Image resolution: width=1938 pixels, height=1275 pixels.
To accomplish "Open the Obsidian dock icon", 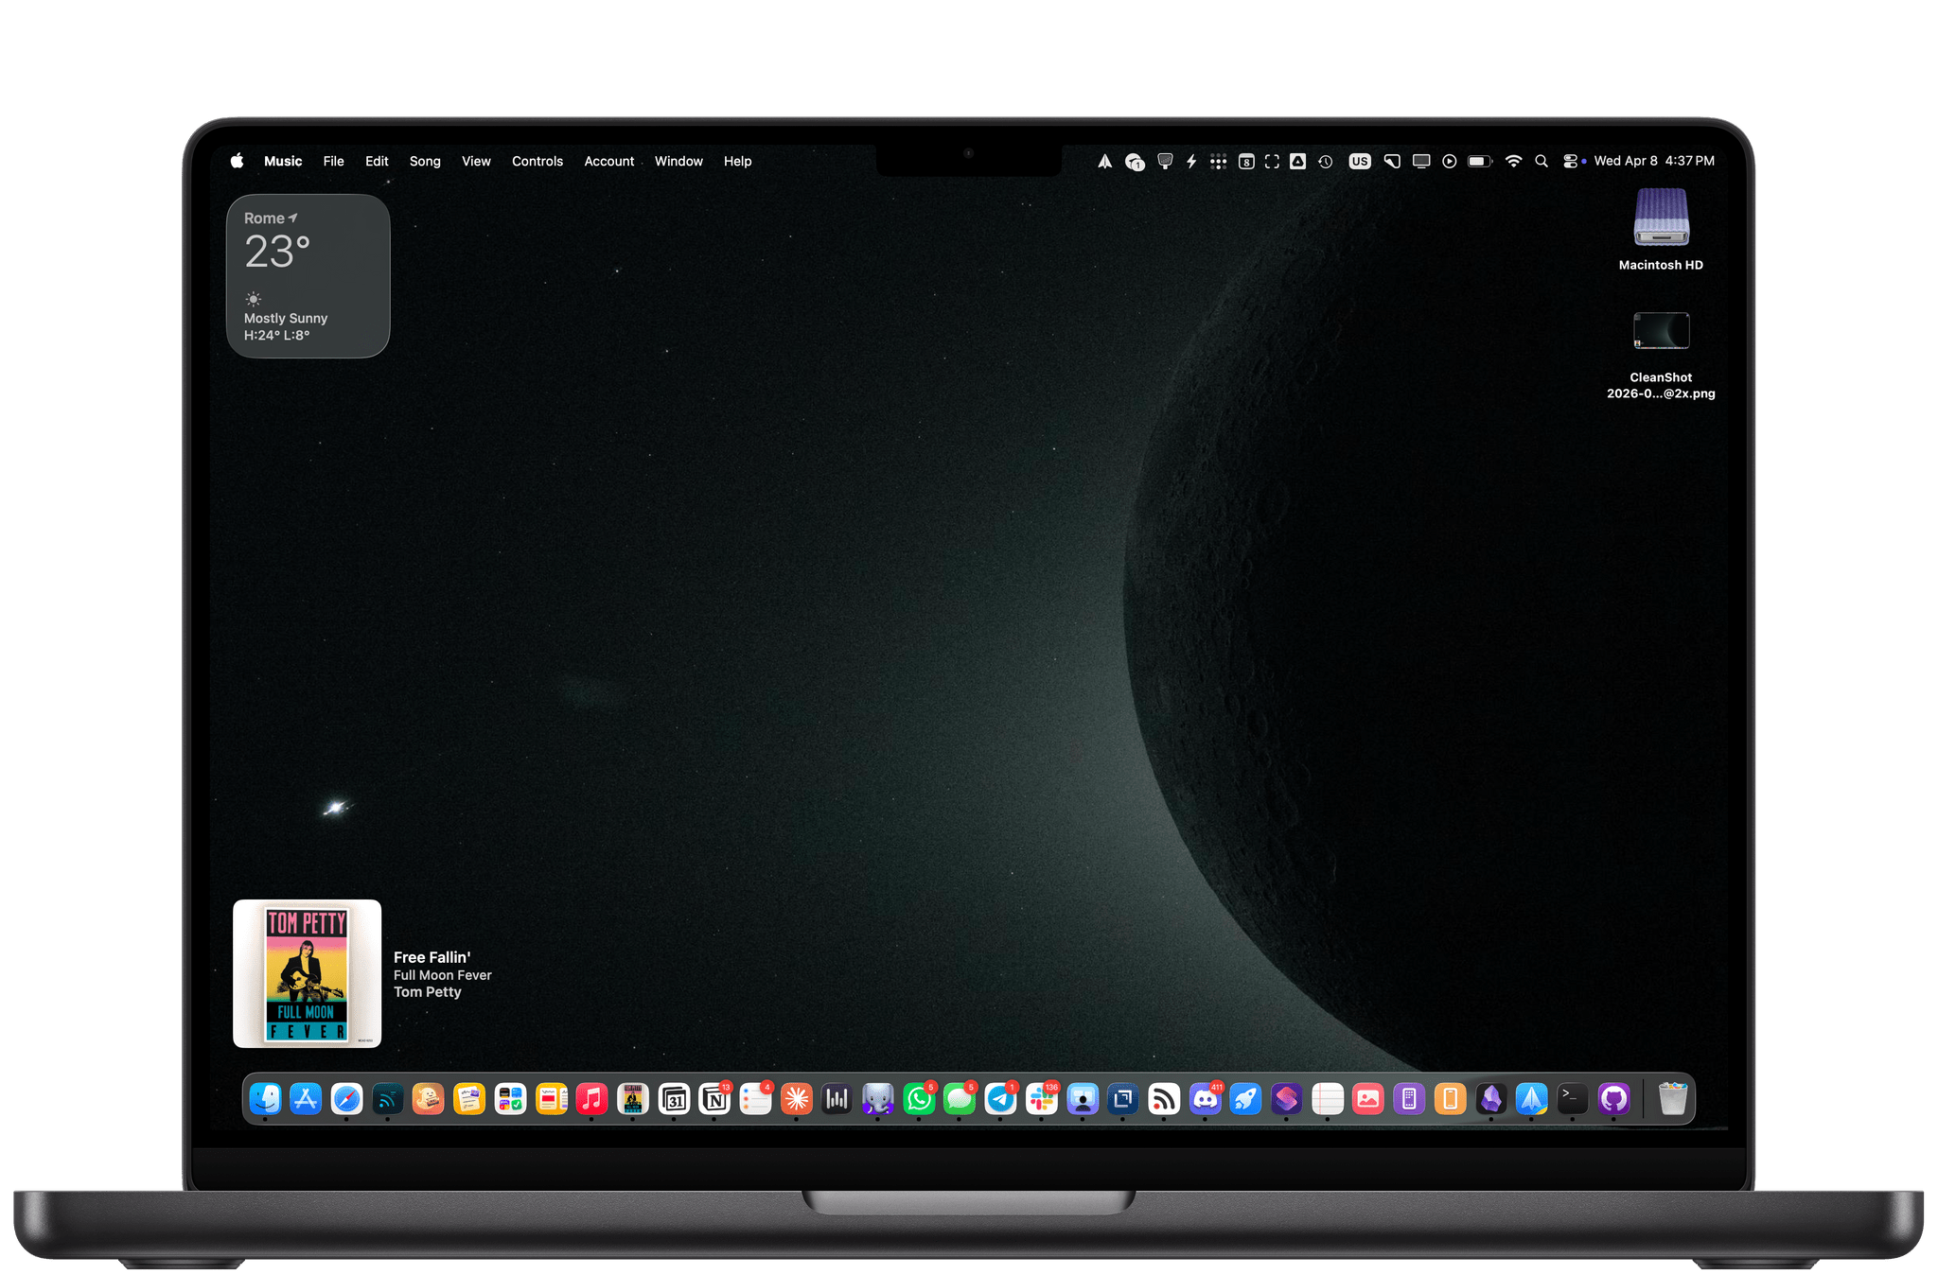I will point(1491,1098).
